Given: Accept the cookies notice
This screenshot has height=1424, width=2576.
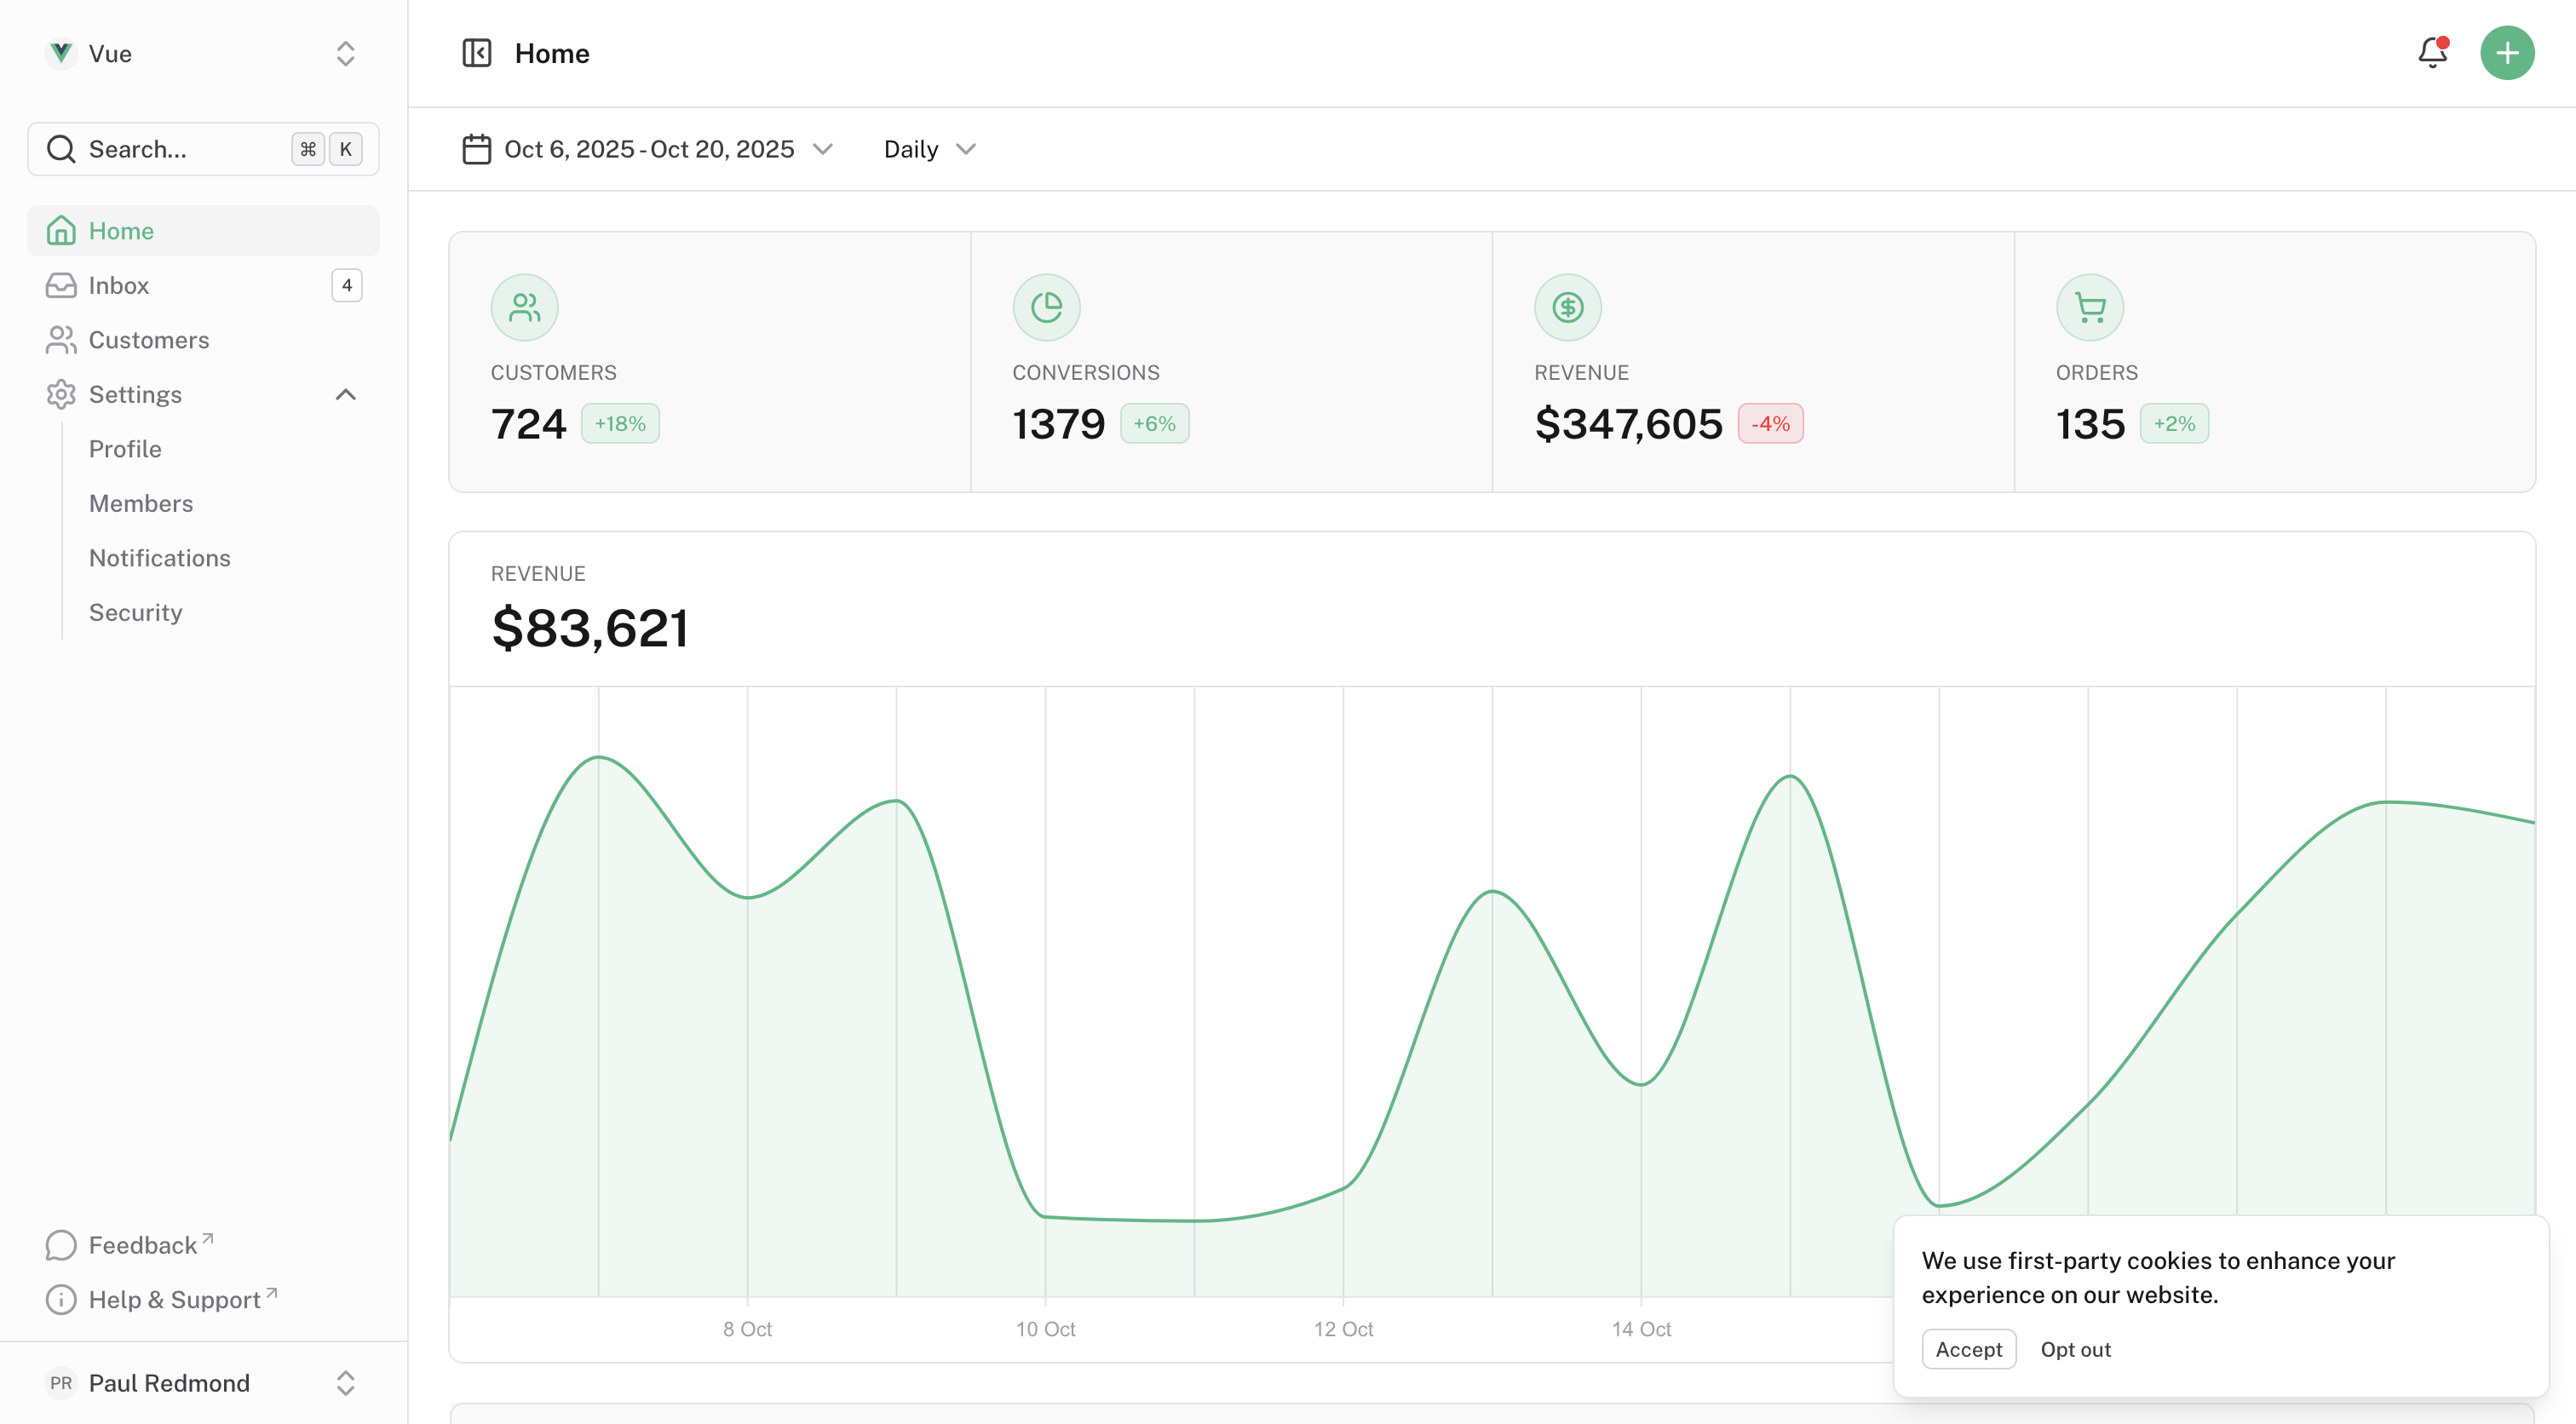Looking at the screenshot, I should pyautogui.click(x=1968, y=1348).
